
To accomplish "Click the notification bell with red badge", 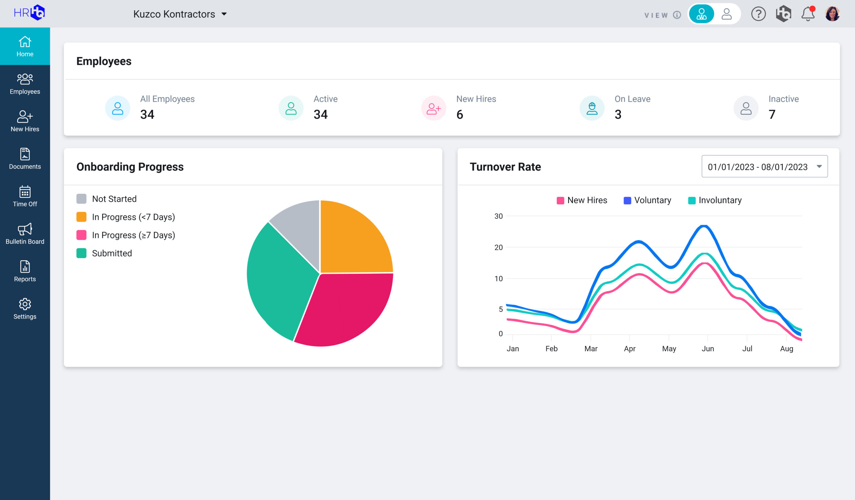I will pos(809,14).
